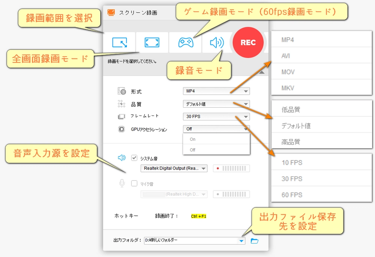Click the Ctrl + F1 hotkey field
This screenshot has height=257, width=375.
coord(199,216)
